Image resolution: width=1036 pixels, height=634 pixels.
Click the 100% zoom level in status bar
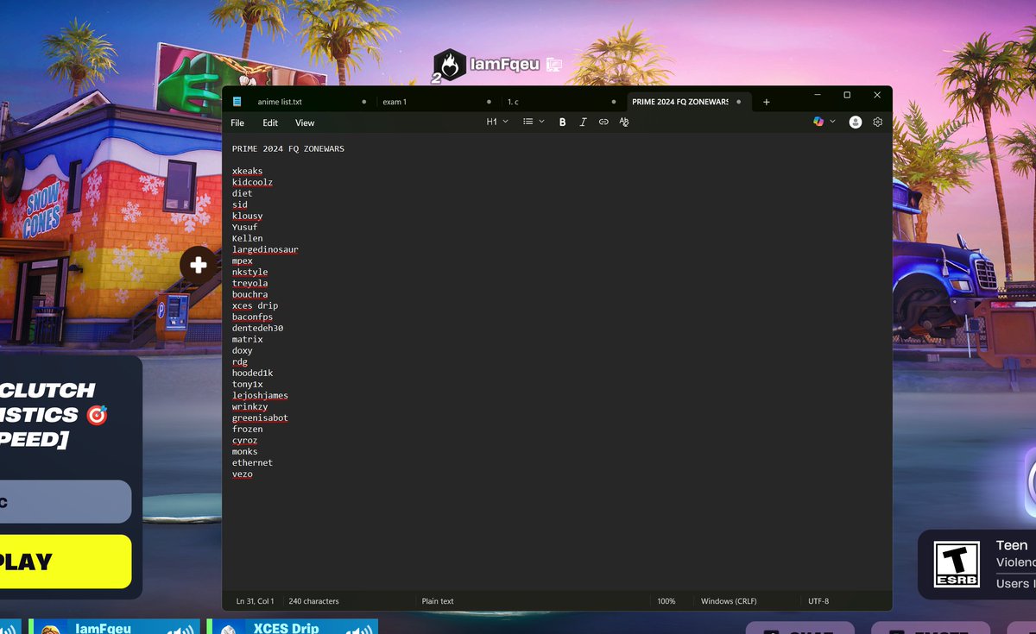(666, 601)
